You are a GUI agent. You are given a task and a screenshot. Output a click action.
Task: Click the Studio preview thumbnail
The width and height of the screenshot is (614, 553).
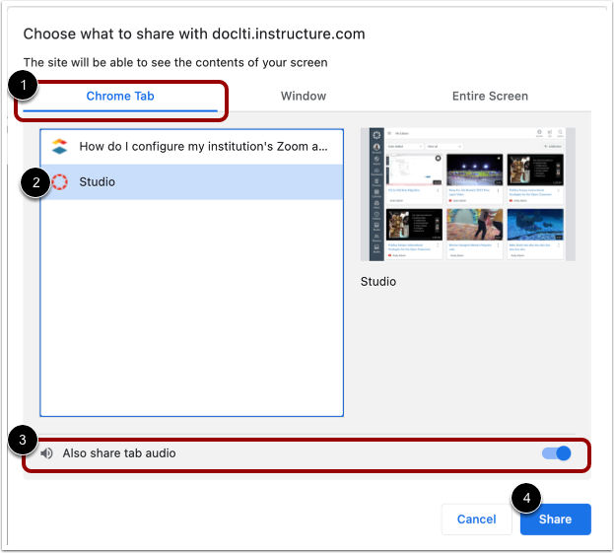[468, 194]
